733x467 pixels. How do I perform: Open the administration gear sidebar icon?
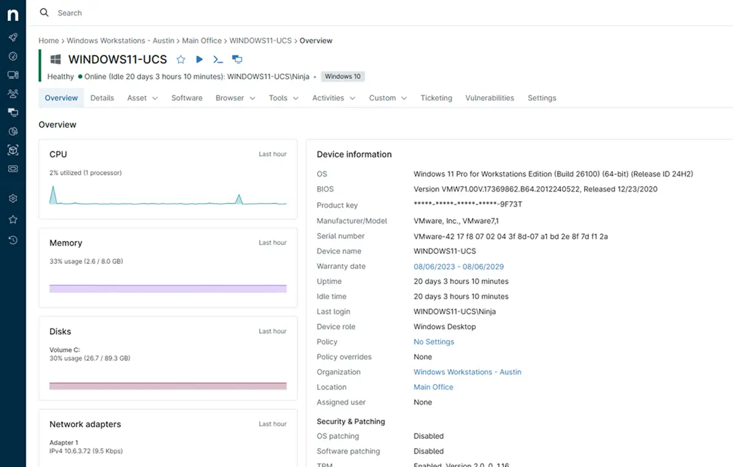[13, 199]
